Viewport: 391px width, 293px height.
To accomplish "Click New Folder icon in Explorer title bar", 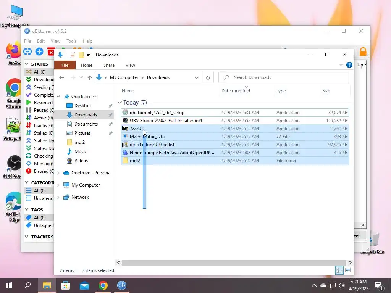I will 81,55.
